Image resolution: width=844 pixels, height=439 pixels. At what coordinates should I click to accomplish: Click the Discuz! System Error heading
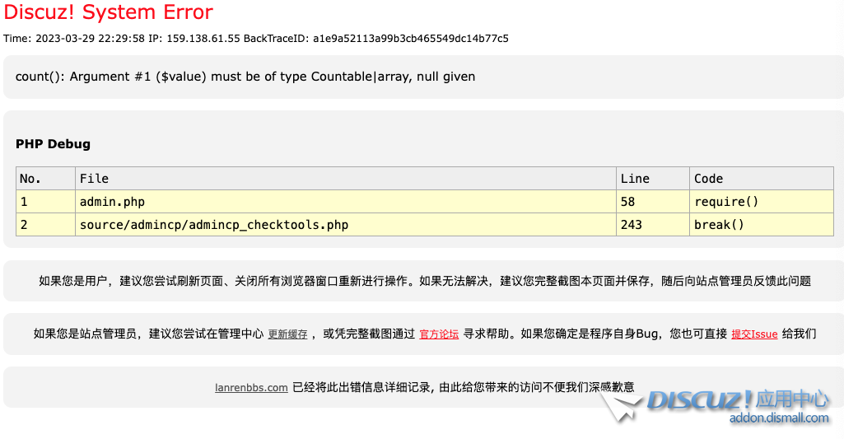pyautogui.click(x=108, y=12)
